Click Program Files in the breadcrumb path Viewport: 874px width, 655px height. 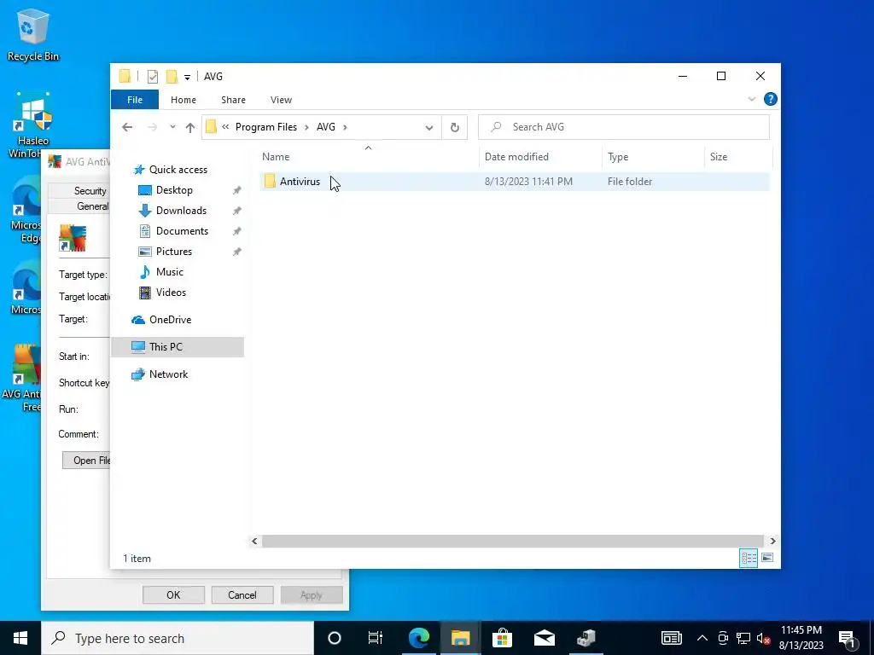coord(266,127)
